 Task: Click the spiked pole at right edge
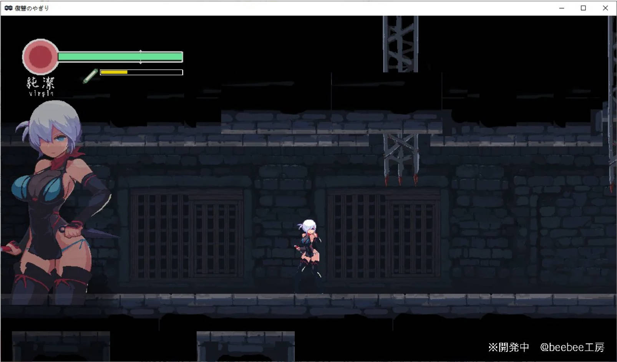point(612,104)
